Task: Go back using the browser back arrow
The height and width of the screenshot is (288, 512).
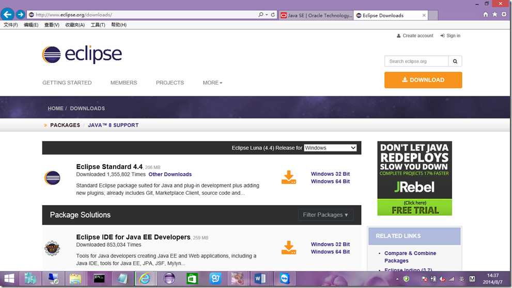Action: [7, 14]
